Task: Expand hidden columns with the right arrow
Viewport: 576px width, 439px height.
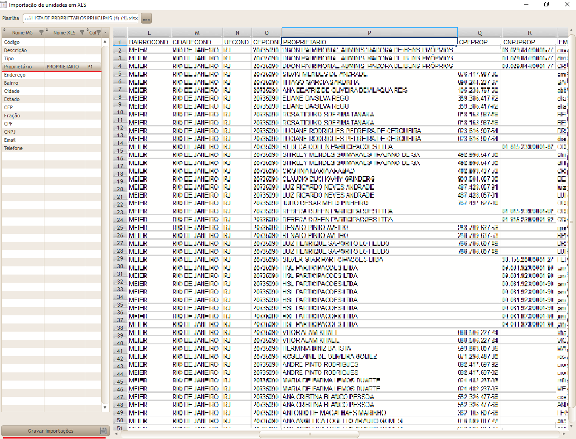Action: [x=105, y=33]
